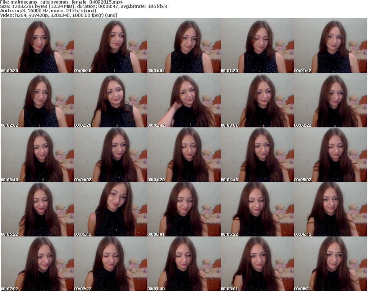Screen dimensions: 368x291
Task: Click the File name header line
Action: 61,2
